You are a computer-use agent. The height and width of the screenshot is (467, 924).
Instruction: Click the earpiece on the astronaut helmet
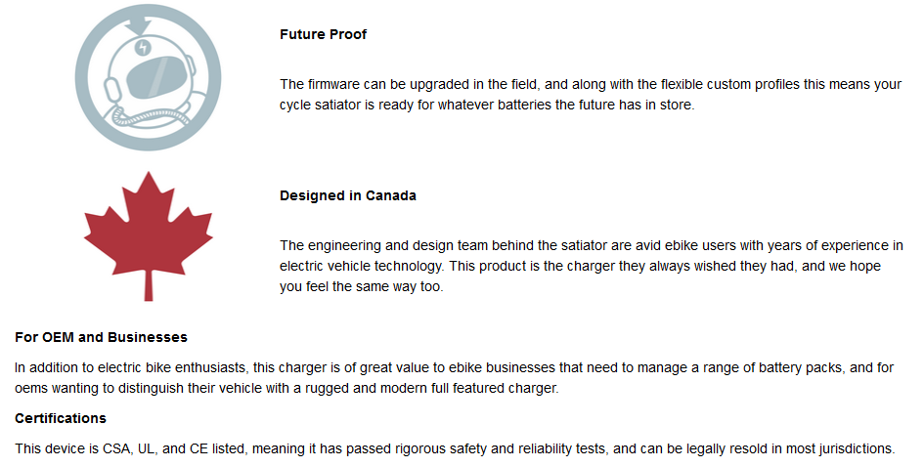(x=112, y=90)
